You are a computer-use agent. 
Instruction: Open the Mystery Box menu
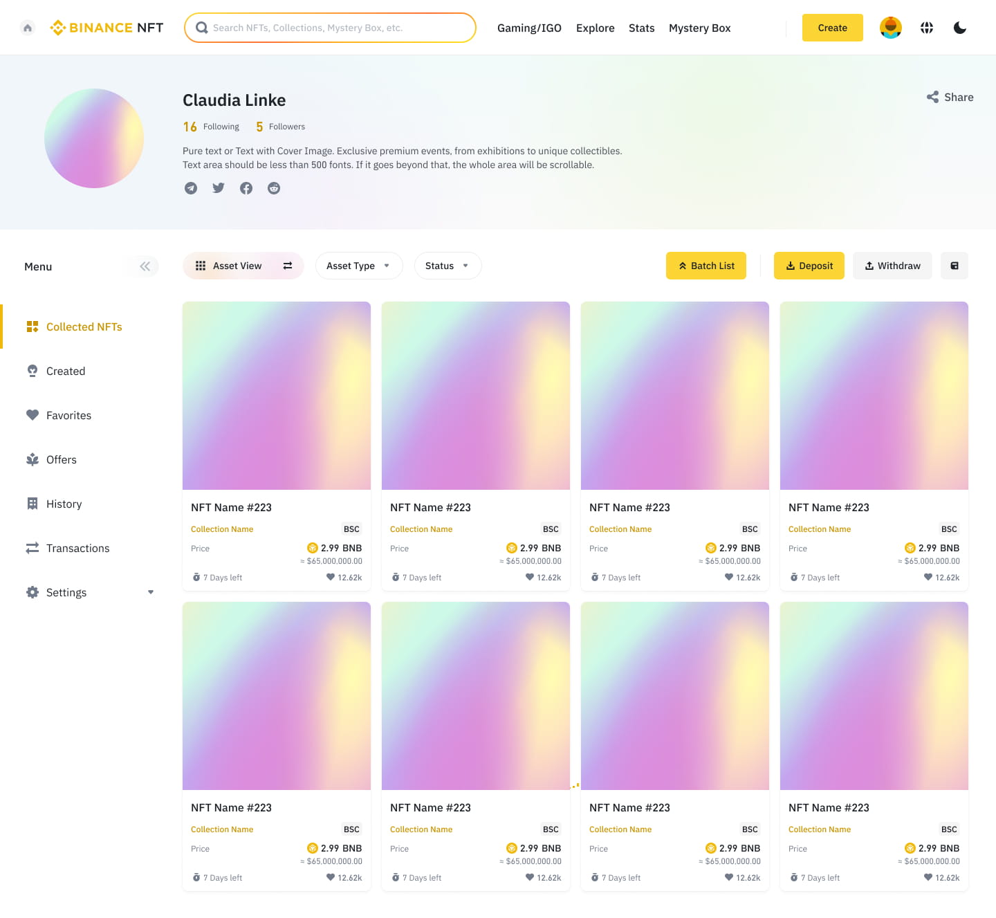click(x=699, y=28)
